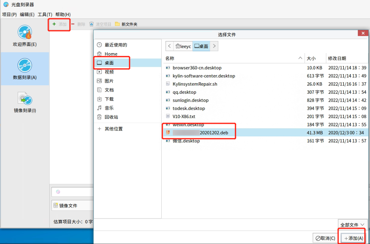Open the 编辑(E) menu
Viewport: 370px width, 244px height.
point(27,14)
